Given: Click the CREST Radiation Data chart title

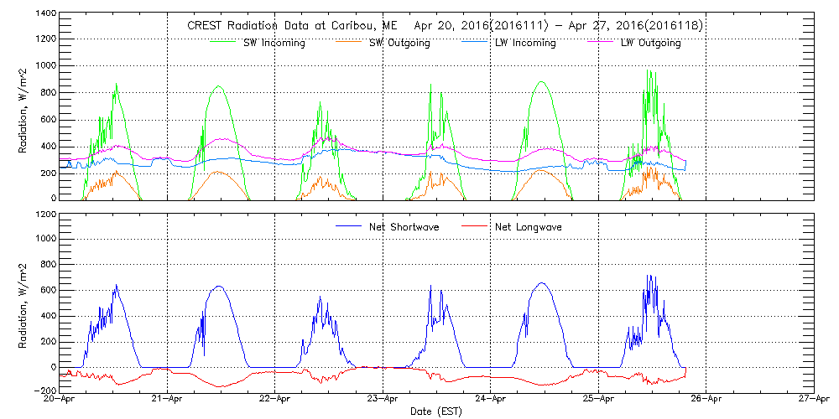Looking at the screenshot, I should 445,26.
